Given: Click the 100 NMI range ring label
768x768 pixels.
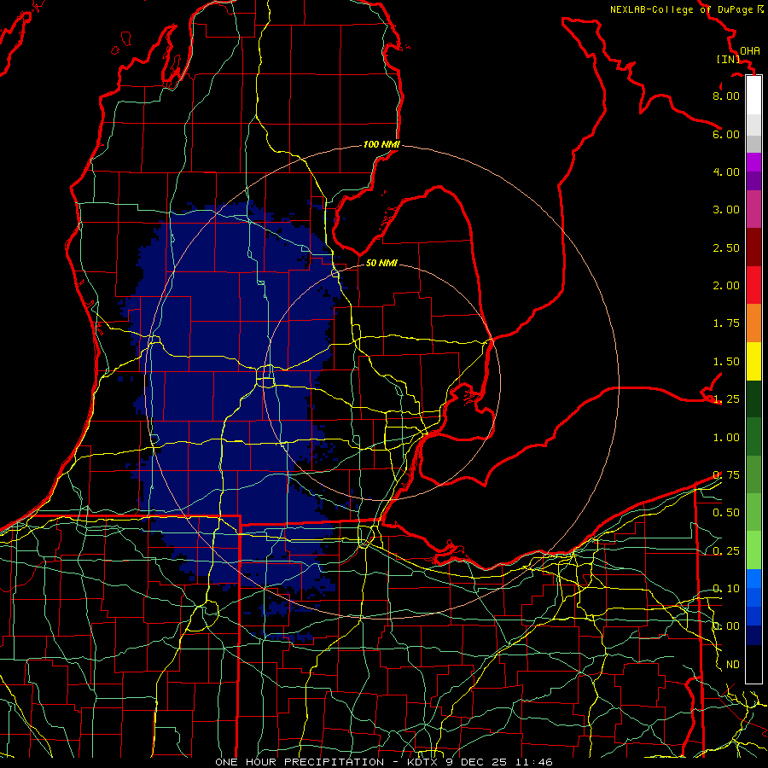Looking at the screenshot, I should pos(381,144).
